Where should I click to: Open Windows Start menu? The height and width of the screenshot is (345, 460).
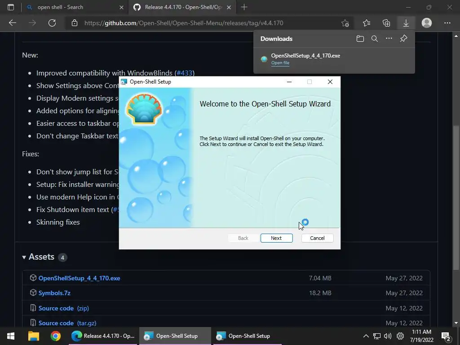11,336
